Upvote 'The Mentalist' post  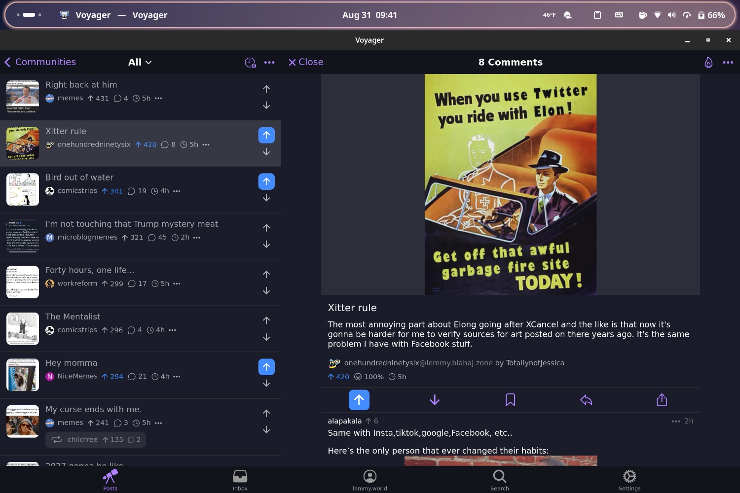click(266, 320)
